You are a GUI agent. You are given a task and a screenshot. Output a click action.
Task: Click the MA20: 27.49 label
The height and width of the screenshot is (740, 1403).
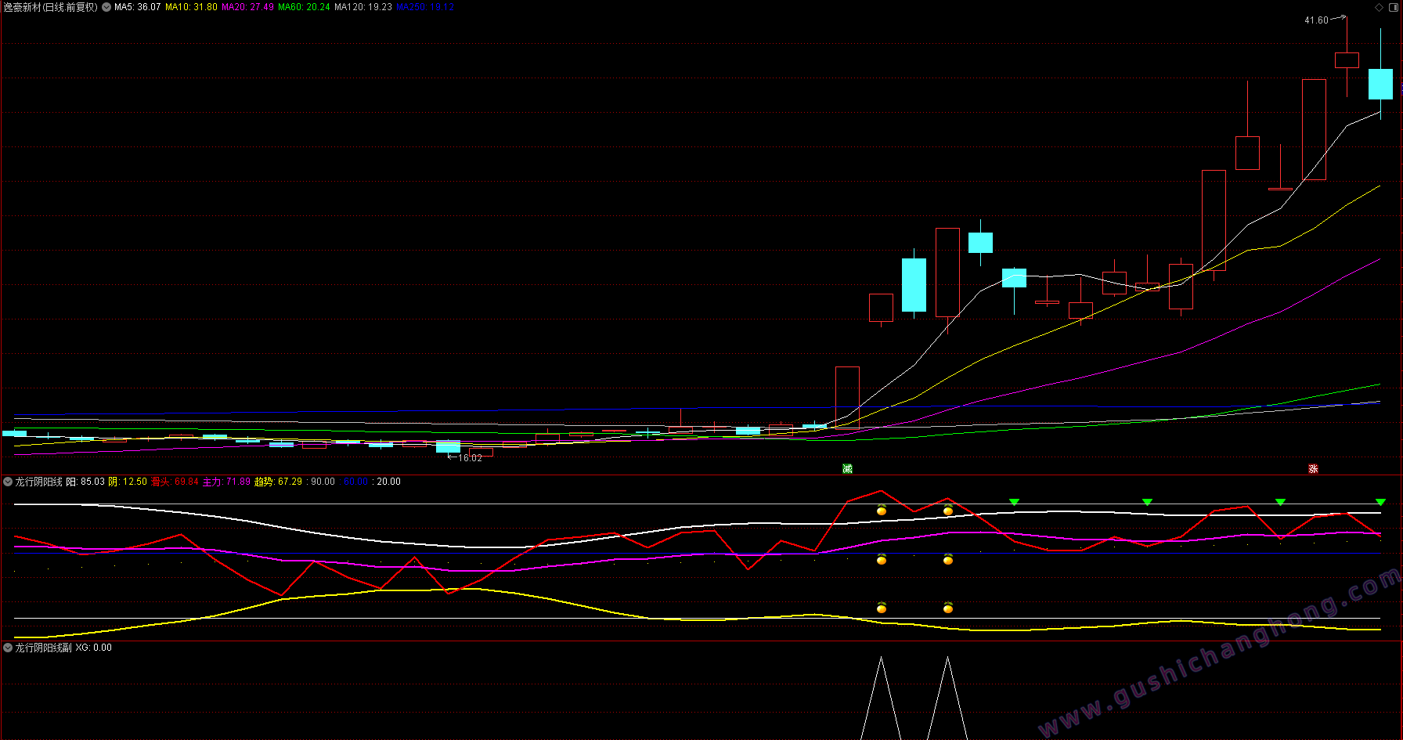pos(247,7)
